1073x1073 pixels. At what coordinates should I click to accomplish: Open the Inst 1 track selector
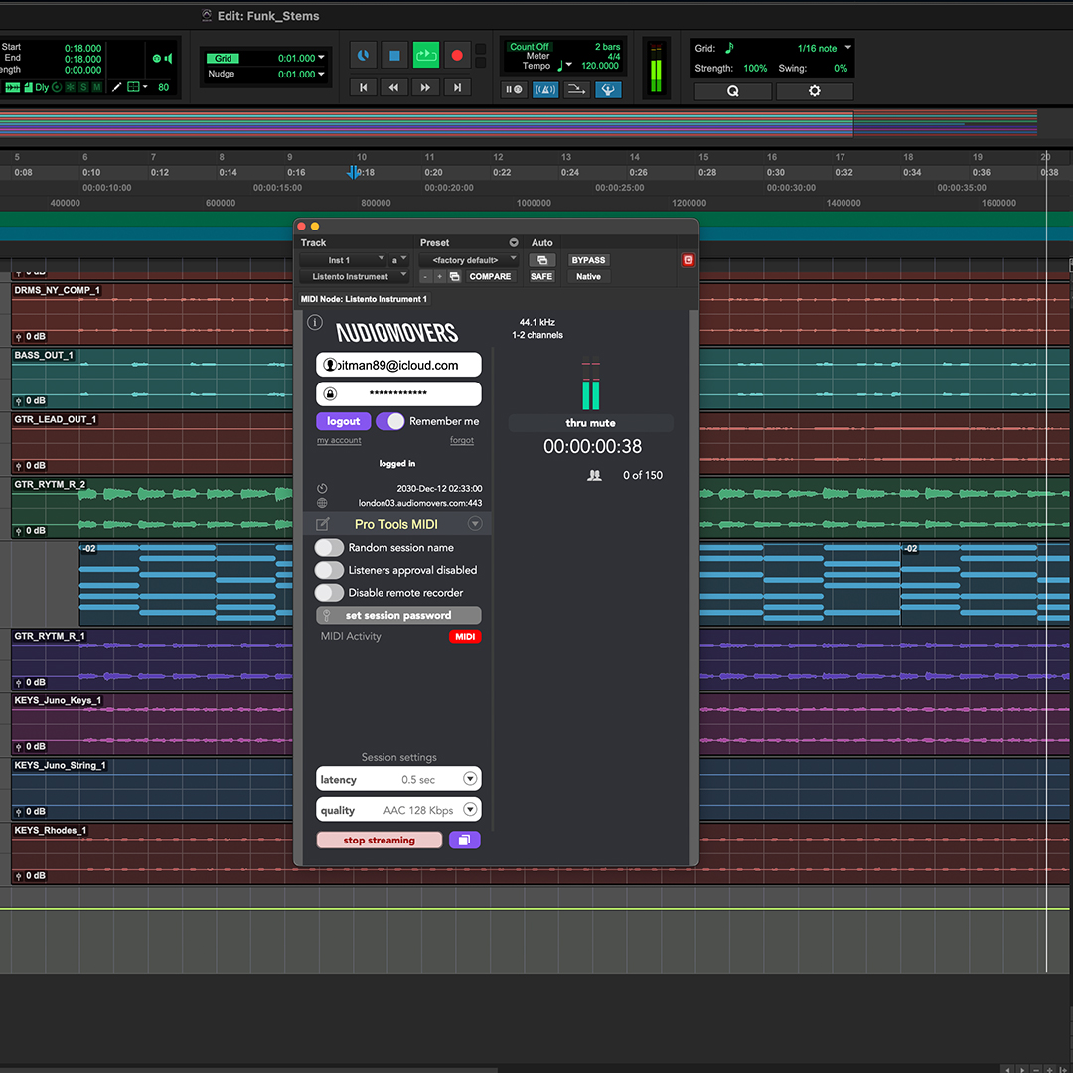pos(343,260)
